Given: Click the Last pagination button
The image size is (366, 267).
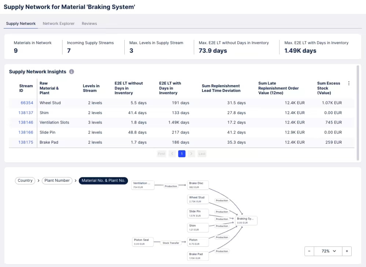Looking at the screenshot, I should tap(202, 154).
